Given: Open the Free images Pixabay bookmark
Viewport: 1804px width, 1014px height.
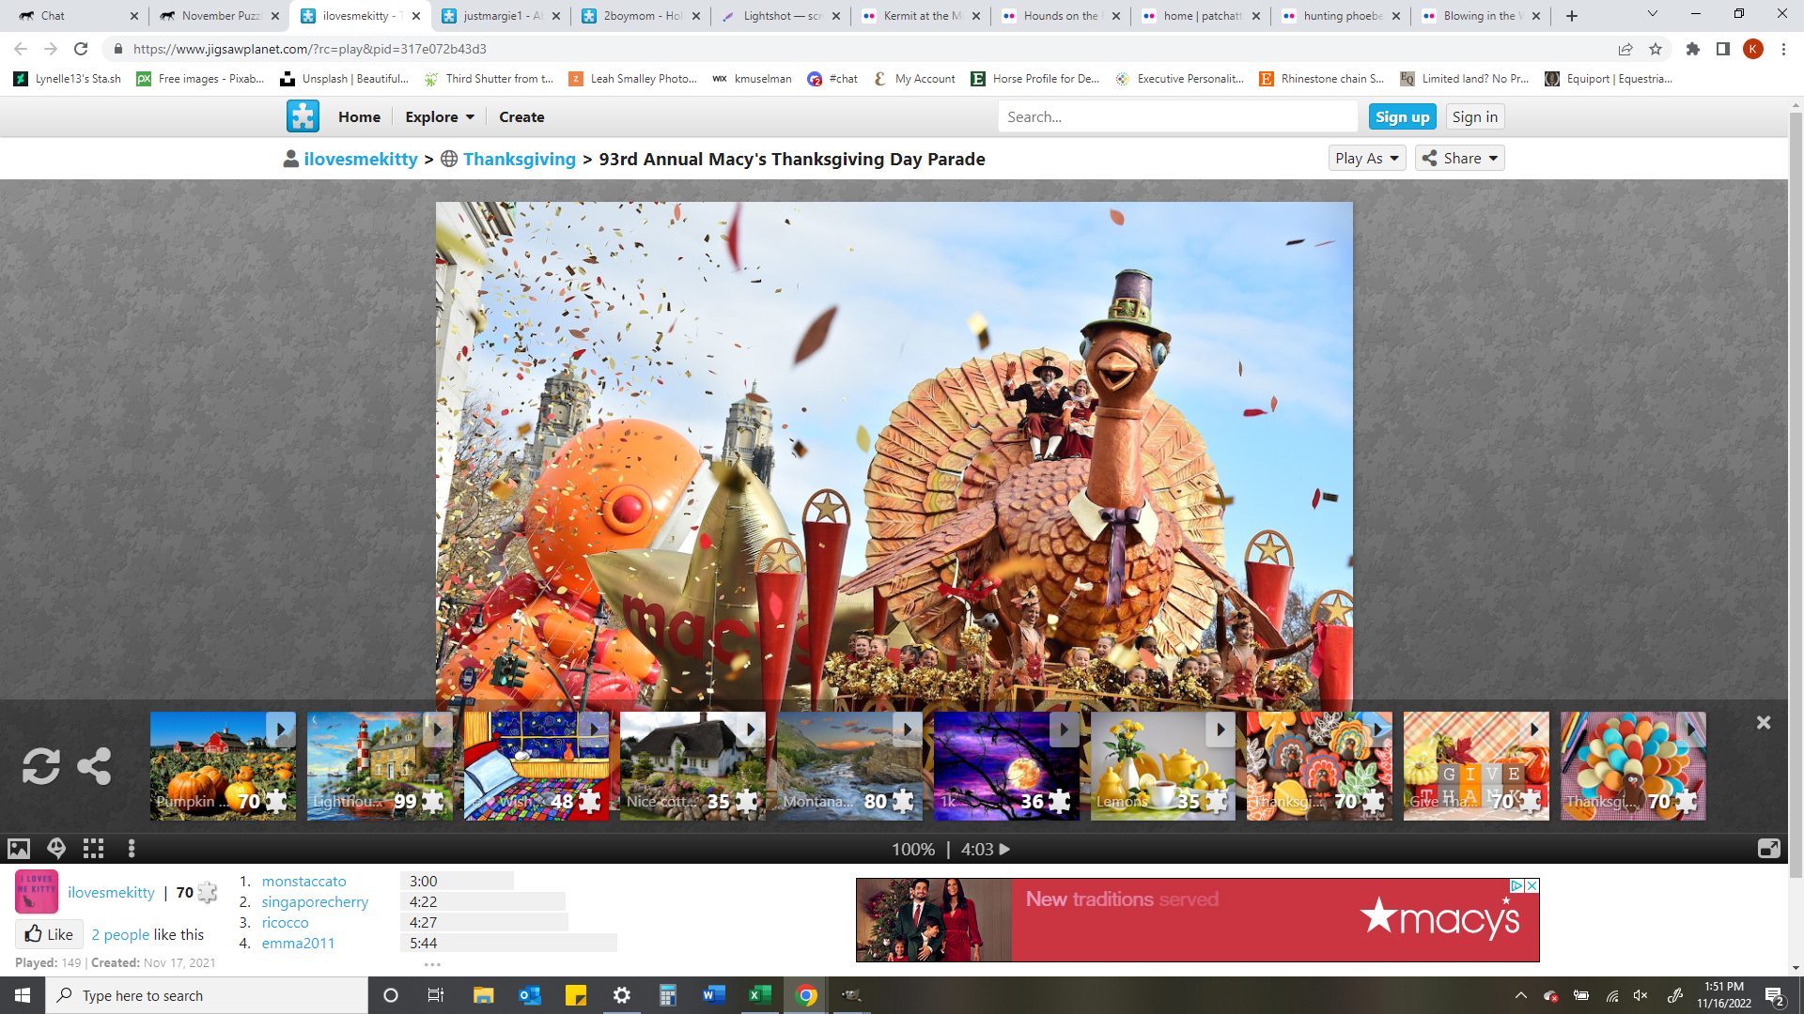Looking at the screenshot, I should (200, 79).
